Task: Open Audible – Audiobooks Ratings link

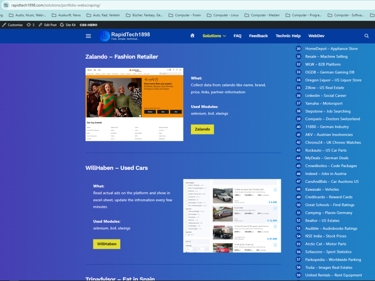Action: (x=331, y=229)
